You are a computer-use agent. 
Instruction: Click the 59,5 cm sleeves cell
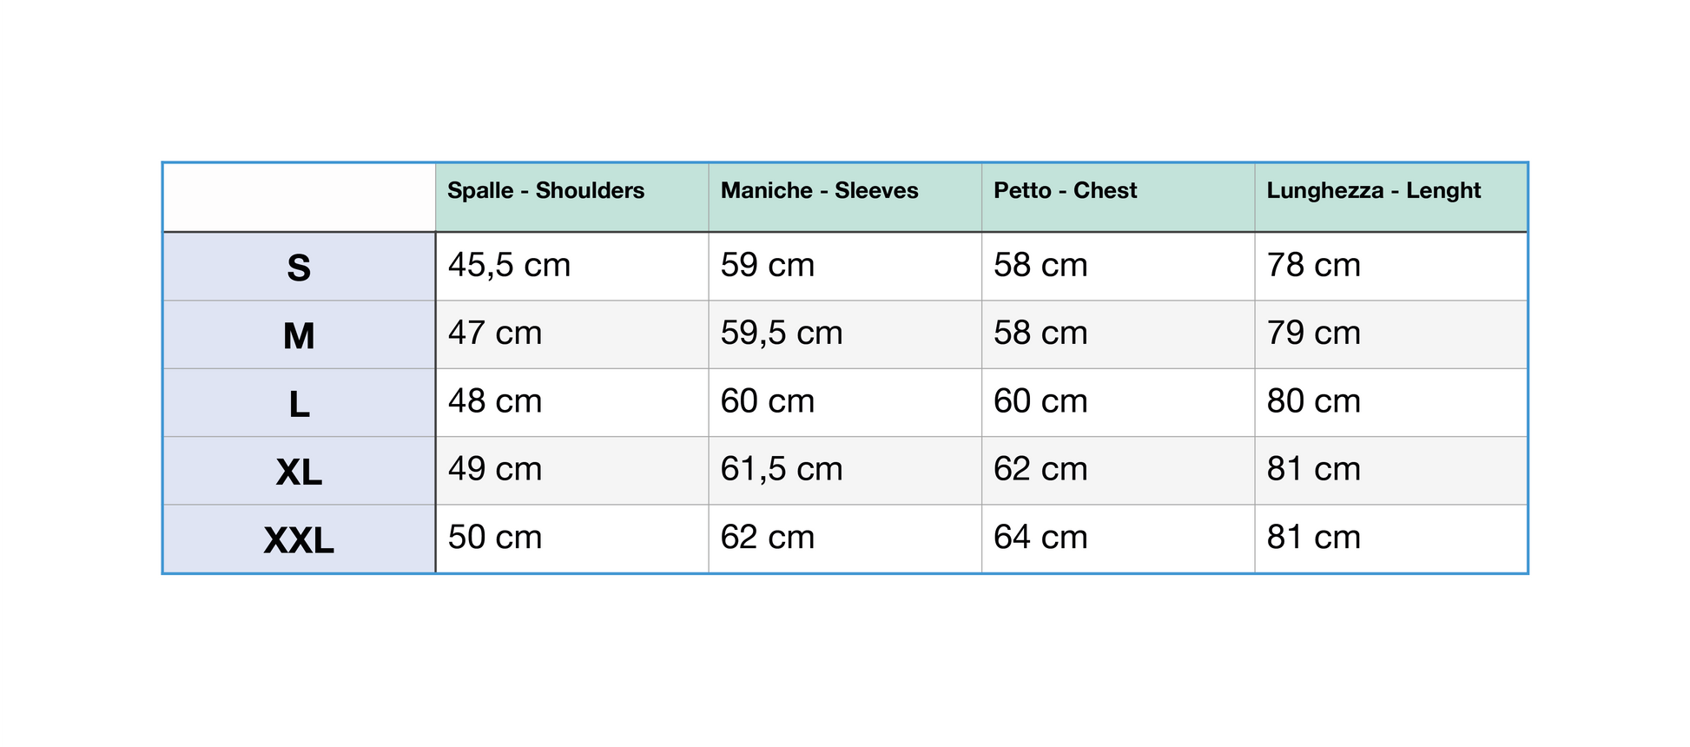coord(782,334)
